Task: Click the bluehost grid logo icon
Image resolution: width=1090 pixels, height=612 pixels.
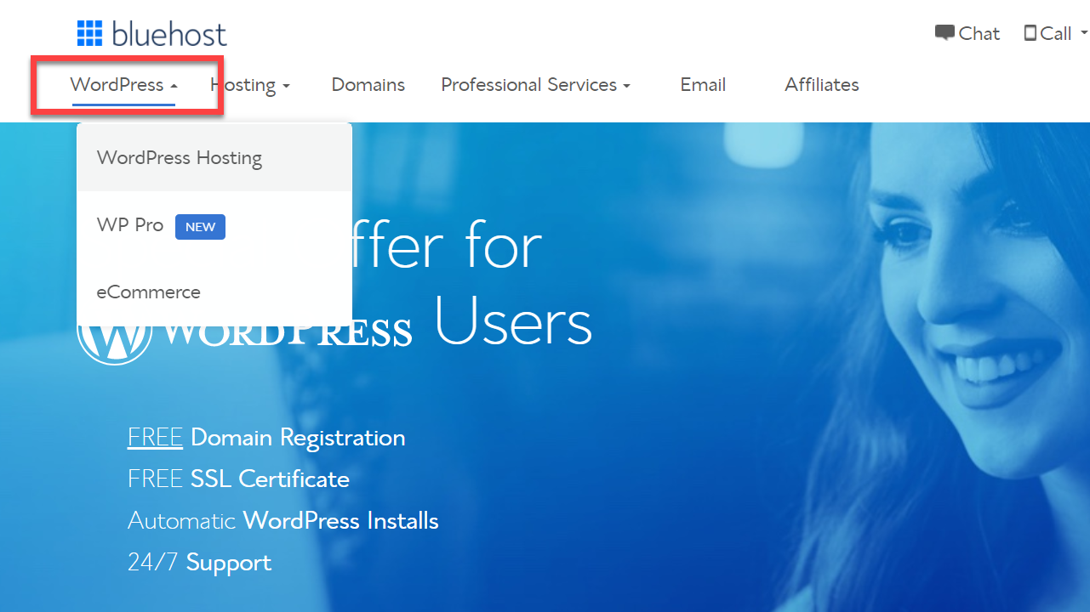Action: tap(89, 33)
